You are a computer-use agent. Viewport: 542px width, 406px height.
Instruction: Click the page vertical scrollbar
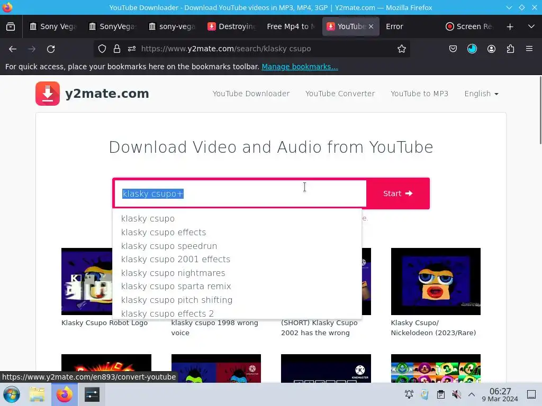click(x=539, y=110)
